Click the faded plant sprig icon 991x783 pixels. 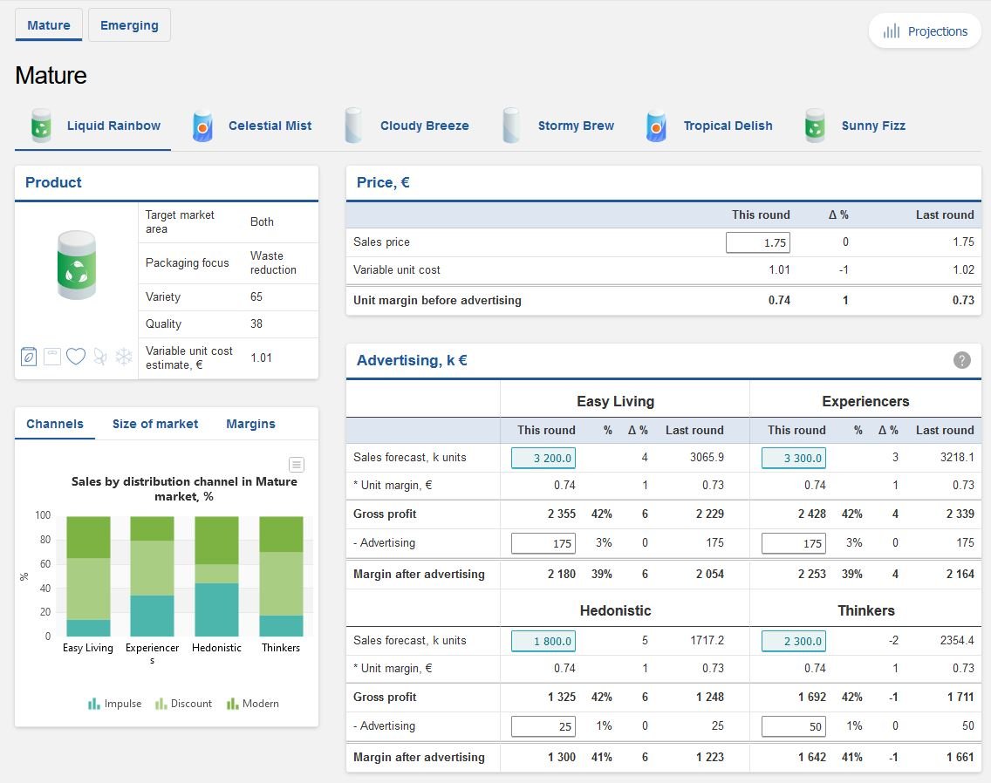tap(100, 357)
